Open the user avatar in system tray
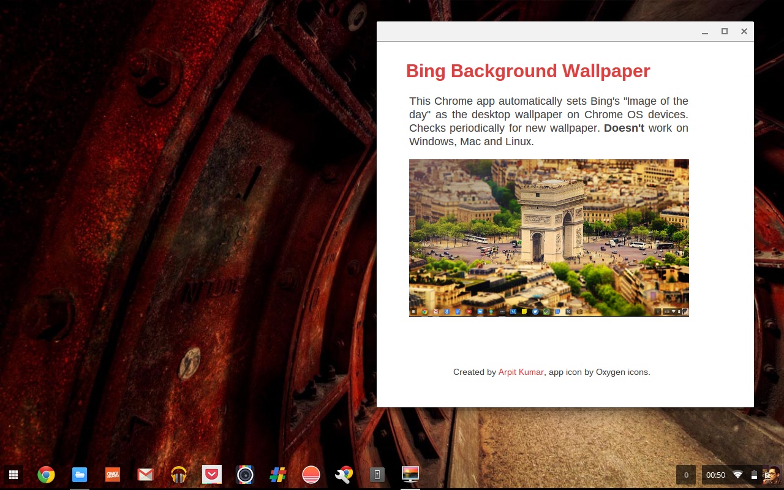 point(771,475)
